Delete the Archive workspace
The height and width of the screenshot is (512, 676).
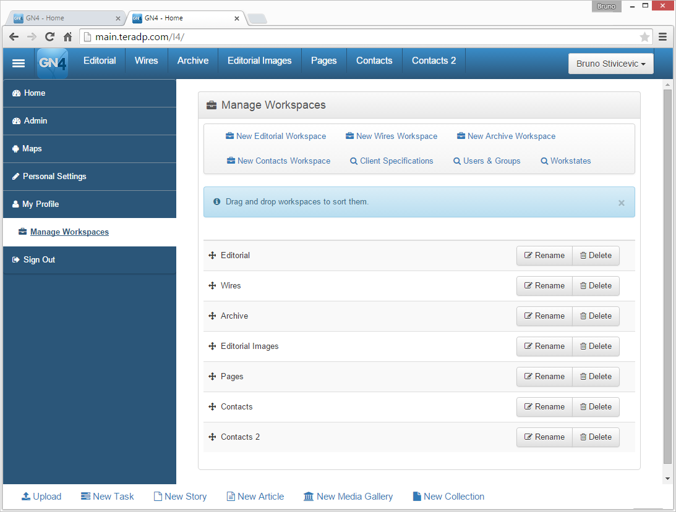(x=596, y=316)
